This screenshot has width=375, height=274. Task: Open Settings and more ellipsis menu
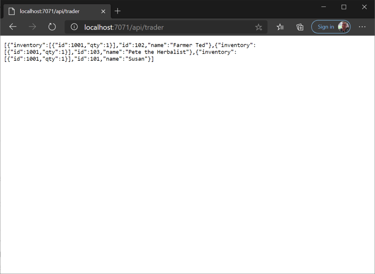pyautogui.click(x=362, y=27)
